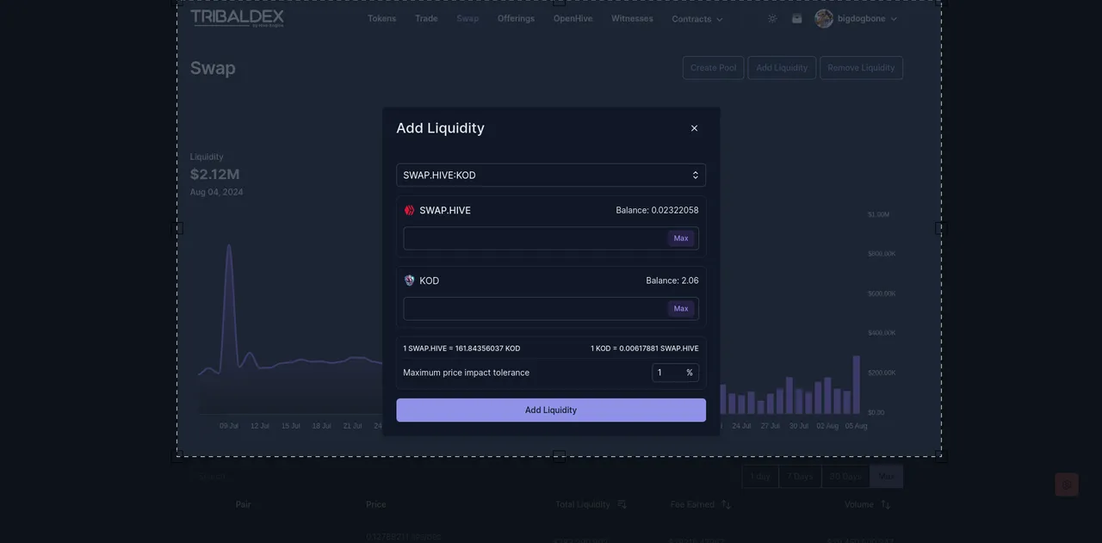The height and width of the screenshot is (543, 1102).
Task: Click the 1 KOD = 0.00617881 SWAP.HIVE rate
Action: pos(645,349)
